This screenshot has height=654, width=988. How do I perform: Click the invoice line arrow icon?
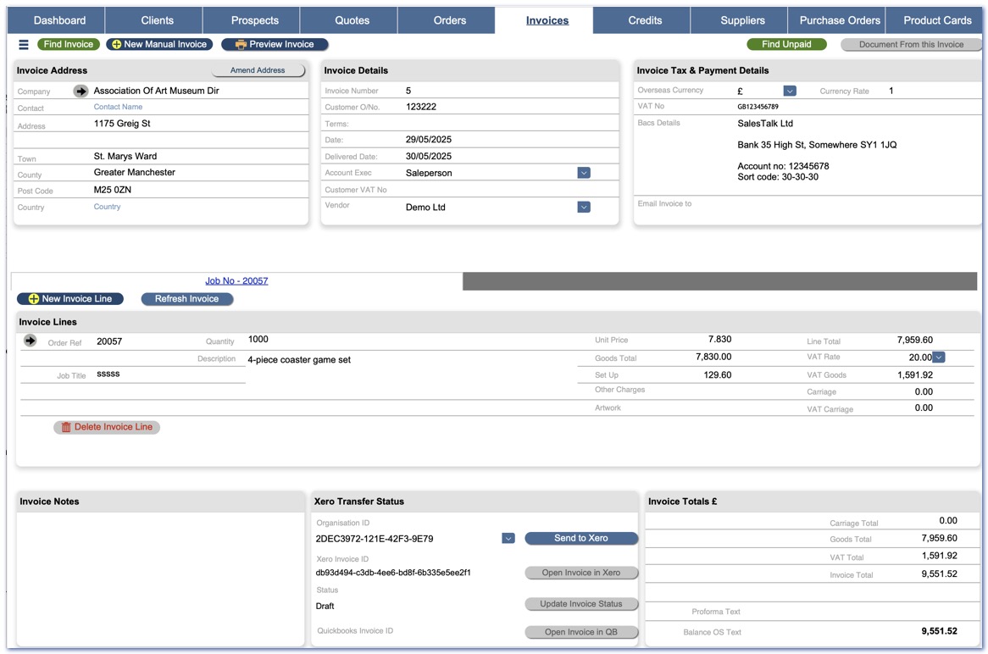[x=31, y=341]
